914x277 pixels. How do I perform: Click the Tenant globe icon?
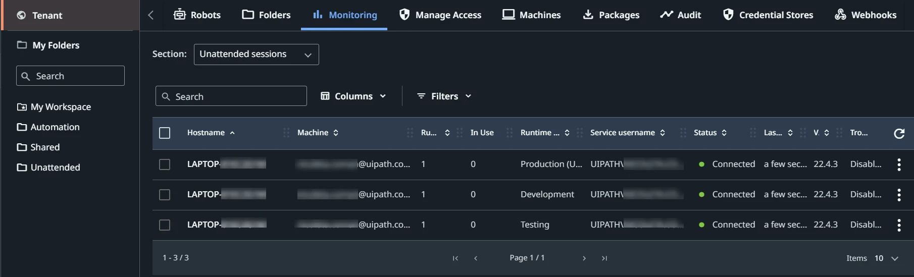pos(21,15)
